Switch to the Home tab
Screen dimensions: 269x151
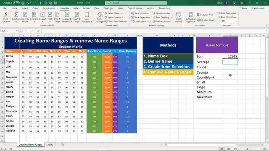[x=14, y=8]
